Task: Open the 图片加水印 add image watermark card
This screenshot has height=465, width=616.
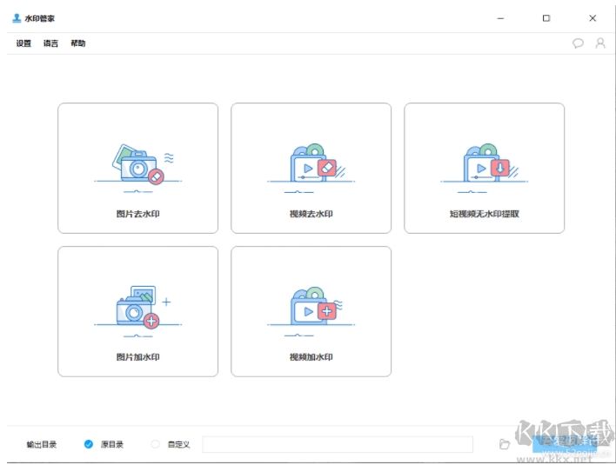Action: pos(137,311)
